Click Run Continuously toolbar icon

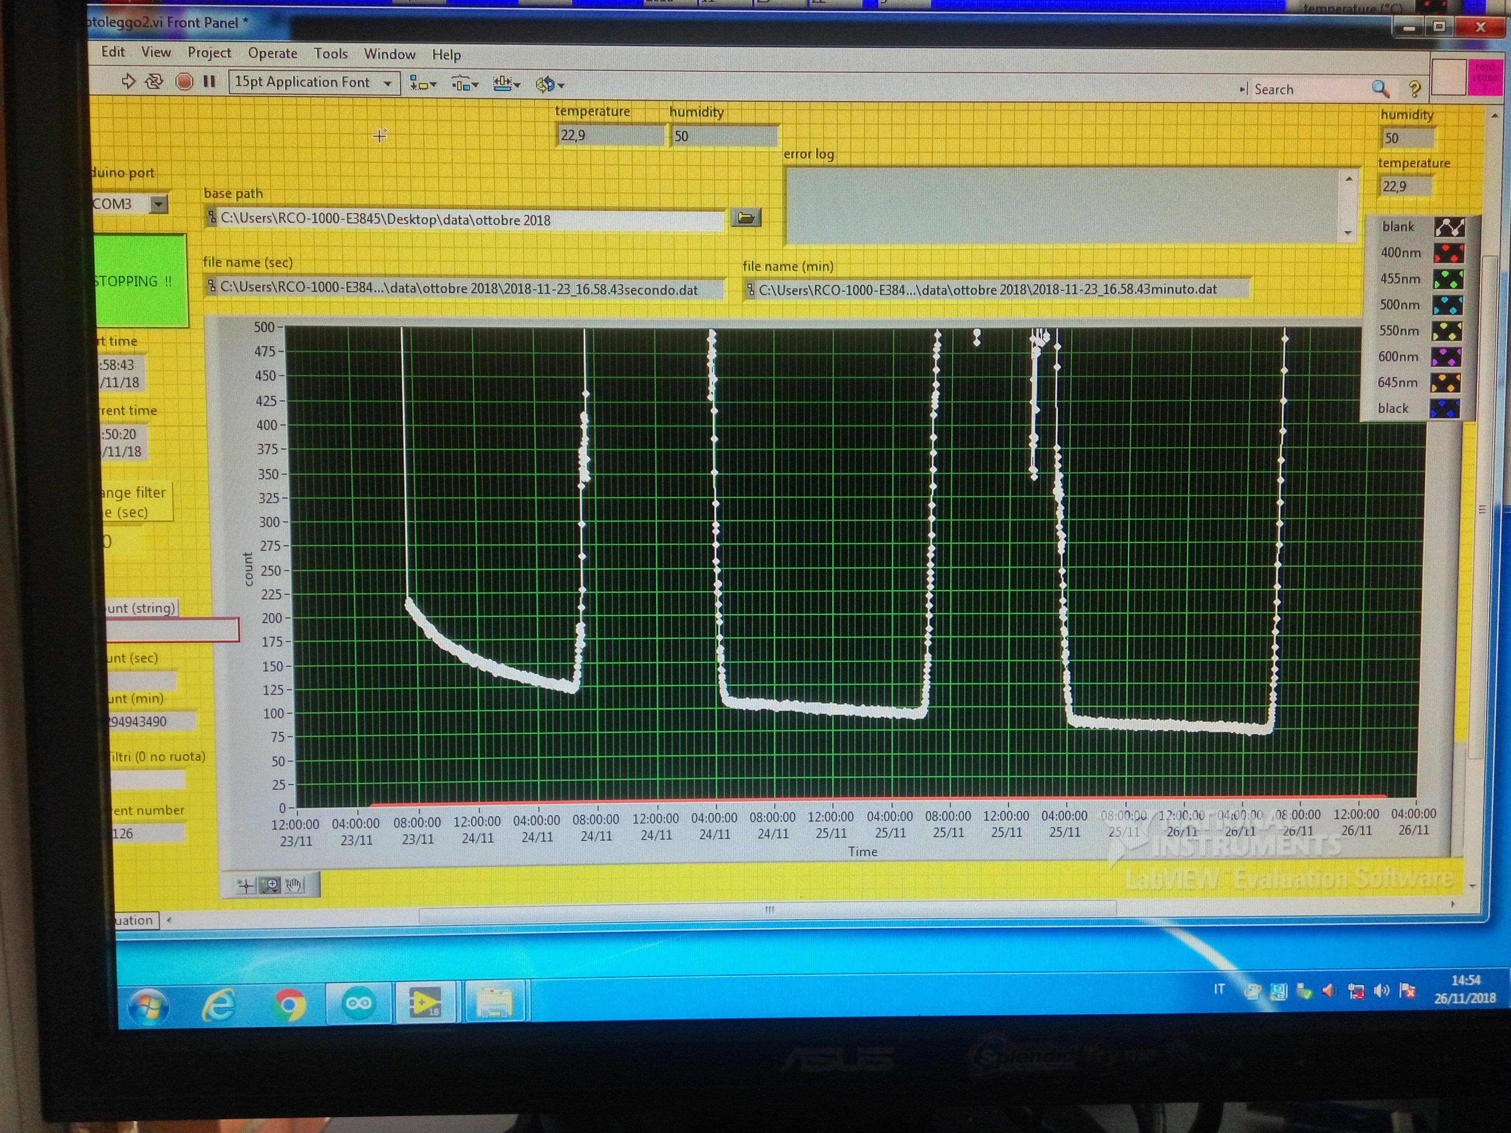tap(154, 82)
